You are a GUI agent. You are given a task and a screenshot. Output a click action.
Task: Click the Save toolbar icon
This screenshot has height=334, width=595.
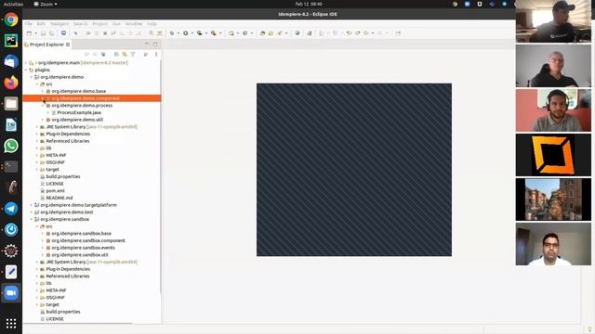click(x=44, y=33)
